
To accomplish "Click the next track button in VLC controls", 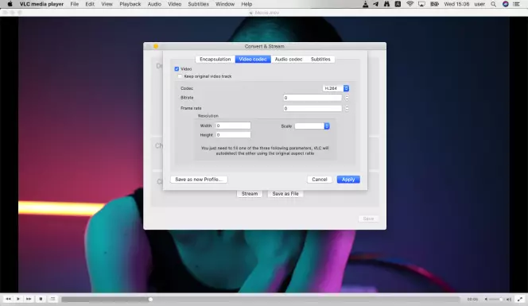I will click(29, 299).
